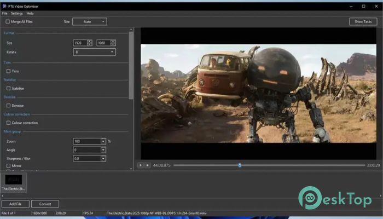Click 1920x1080 in the status bar
383x219 pixels.
tap(39, 213)
